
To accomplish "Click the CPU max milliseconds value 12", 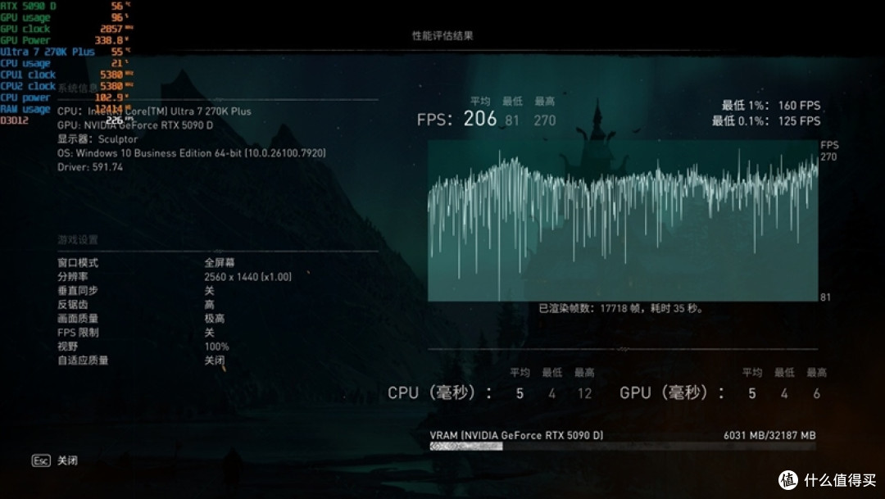I will (585, 393).
